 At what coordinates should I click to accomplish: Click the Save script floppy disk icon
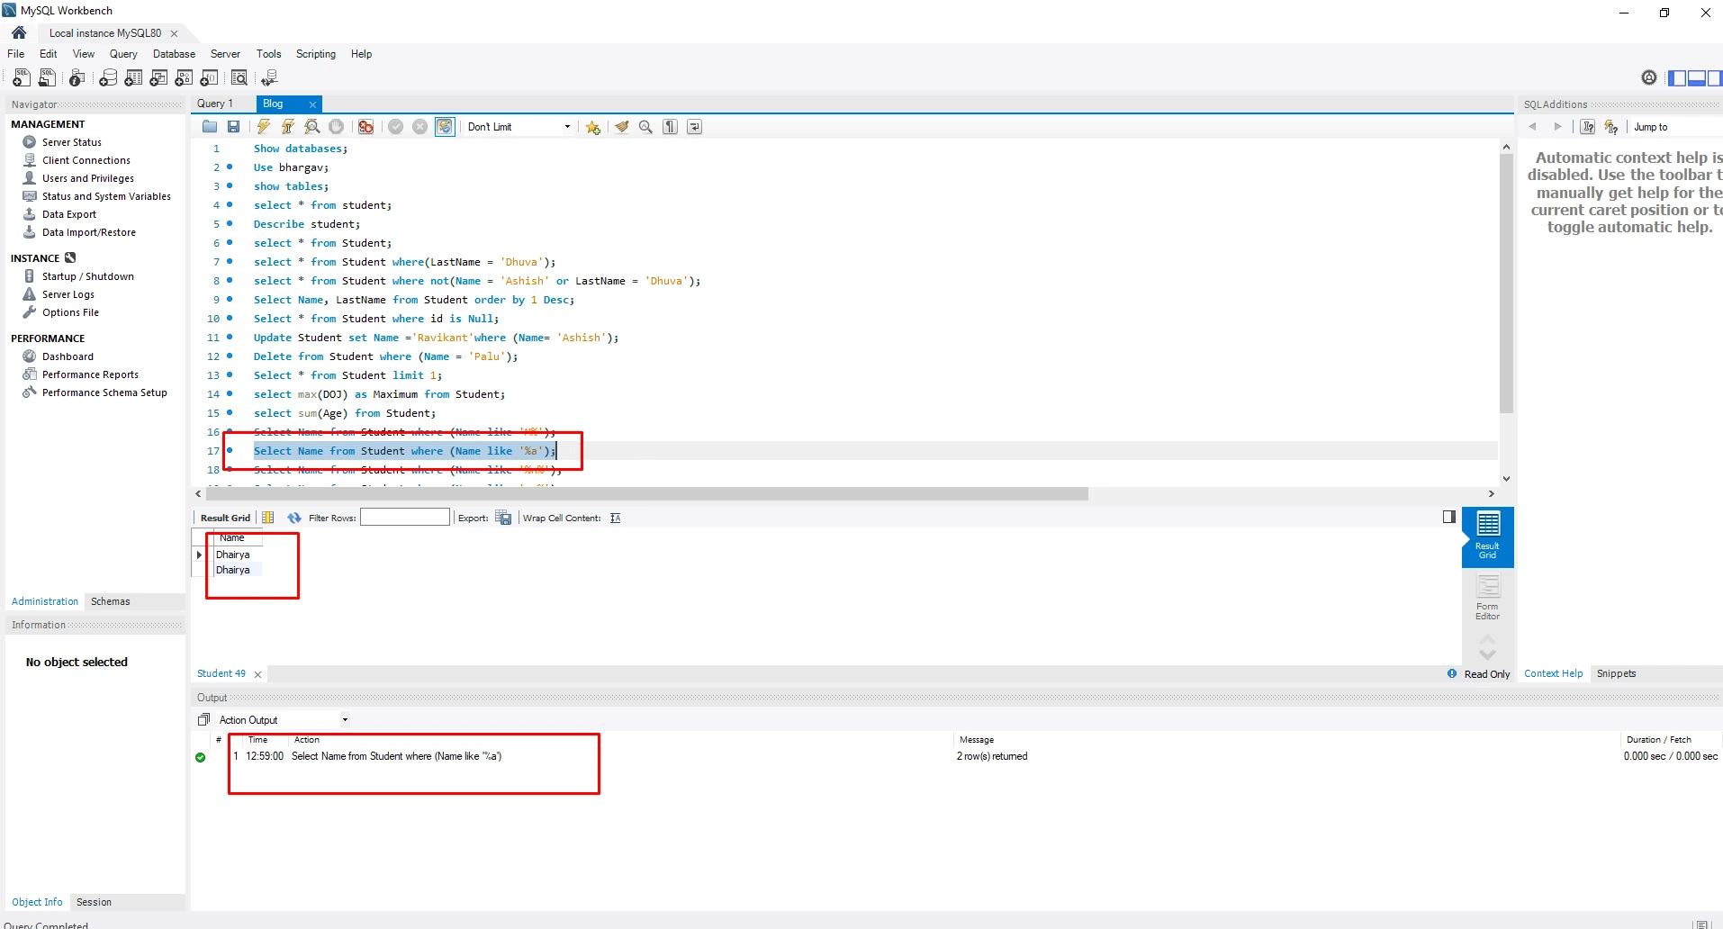pos(234,127)
